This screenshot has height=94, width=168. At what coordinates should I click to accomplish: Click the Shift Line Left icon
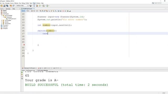58,11
